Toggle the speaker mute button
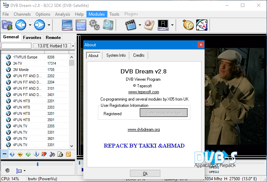The image size is (267, 182). coord(7,171)
